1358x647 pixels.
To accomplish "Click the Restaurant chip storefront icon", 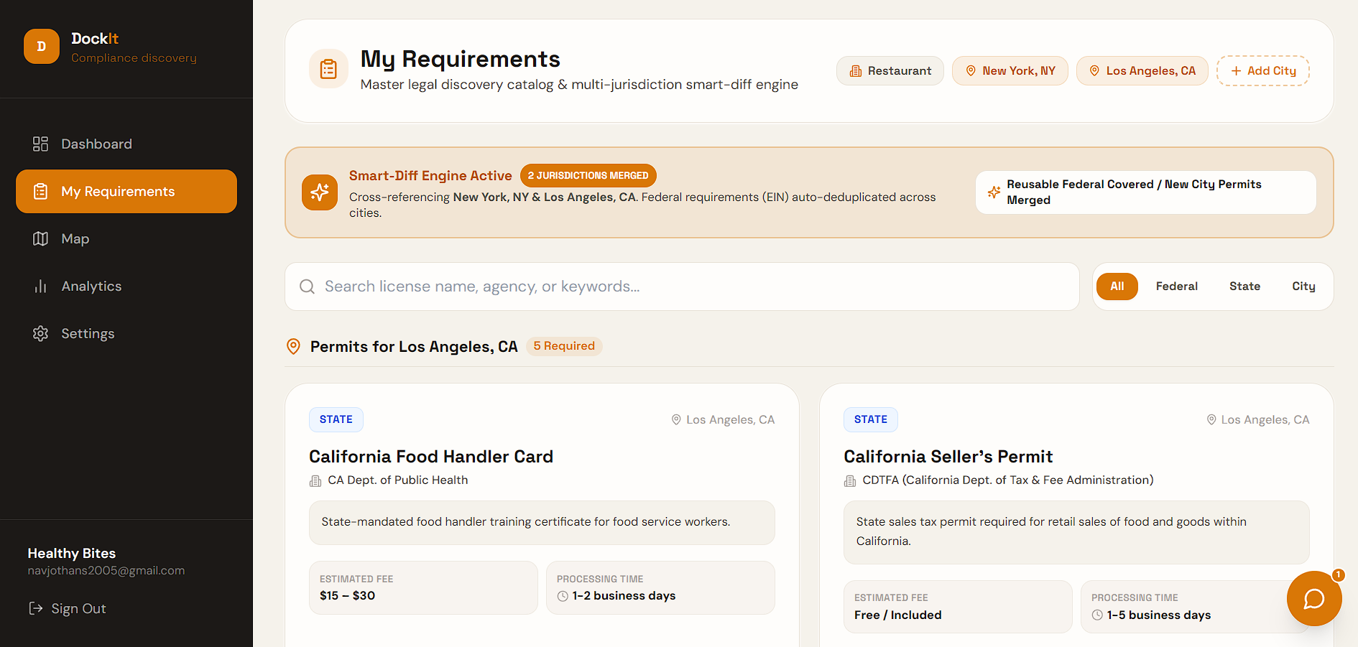I will (856, 71).
